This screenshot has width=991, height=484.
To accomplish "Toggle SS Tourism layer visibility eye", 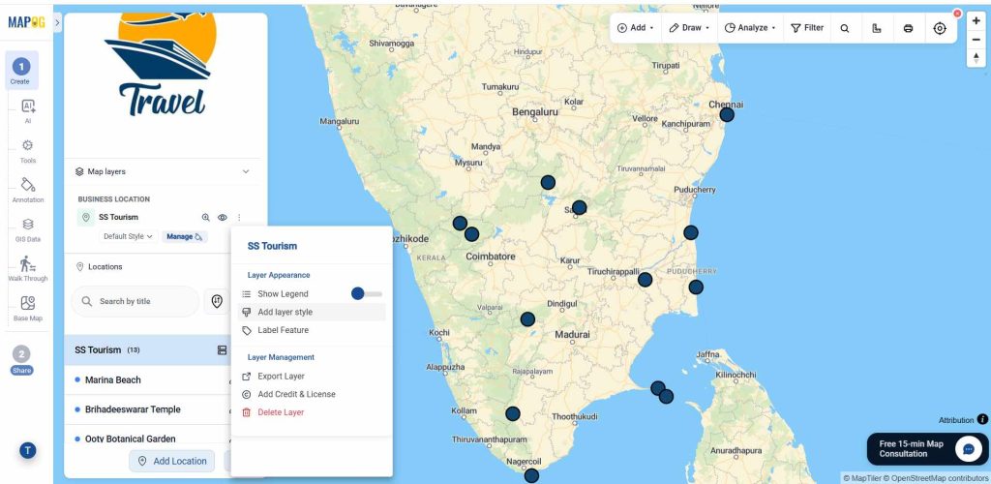I will 223,218.
